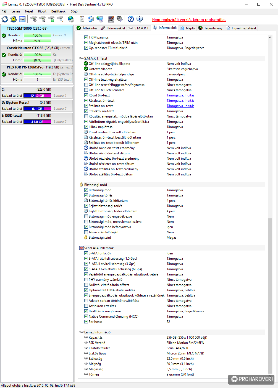Switch to the Áttekintés tab
Screen dimensions: 278x388
pos(87,28)
